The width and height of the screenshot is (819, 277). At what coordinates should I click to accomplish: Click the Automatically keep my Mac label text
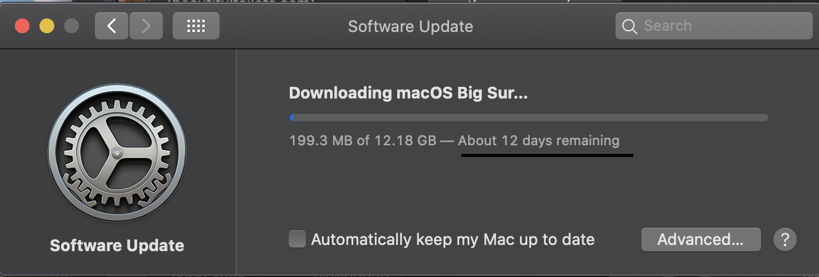[453, 239]
